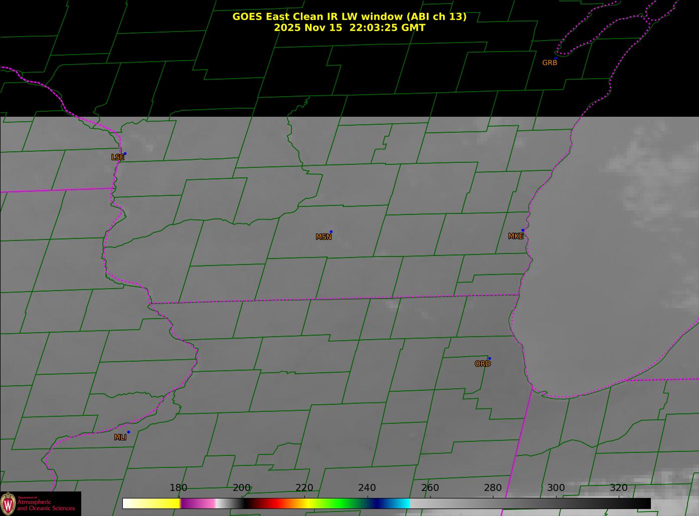Pick the green section of the colorbar
The height and width of the screenshot is (516, 699).
pyautogui.click(x=341, y=503)
